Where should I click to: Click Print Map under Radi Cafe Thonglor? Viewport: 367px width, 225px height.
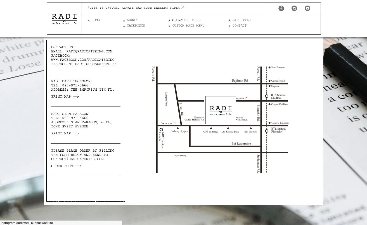[x=61, y=96]
